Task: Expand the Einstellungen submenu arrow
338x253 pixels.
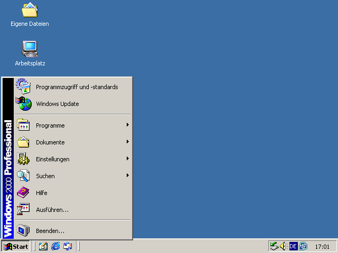Action: pyautogui.click(x=128, y=159)
